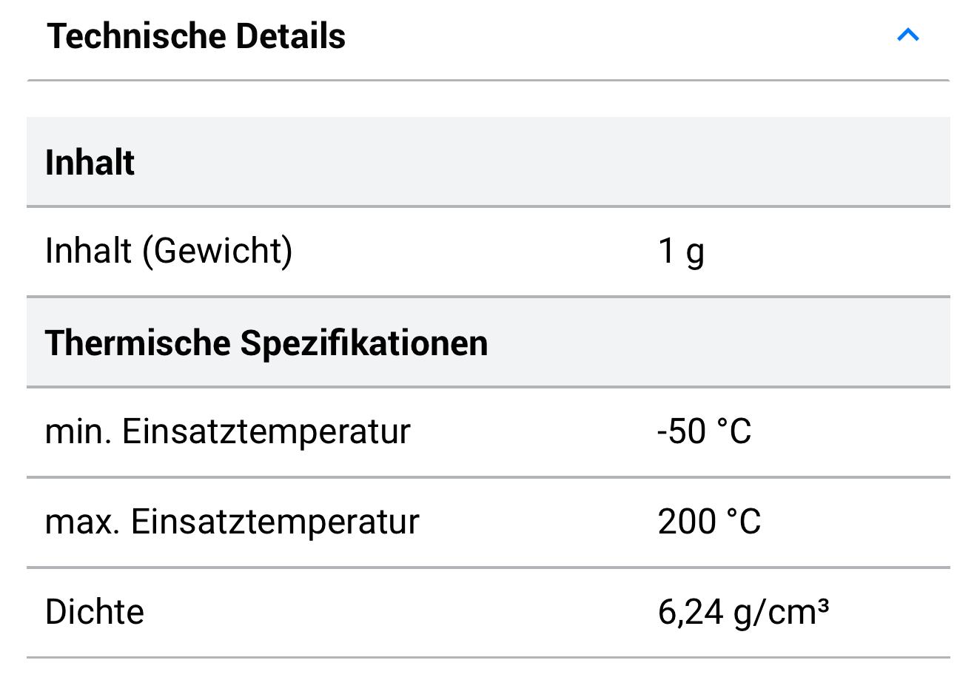The width and height of the screenshot is (977, 680).
Task: Click the 200 °C value
Action: [709, 522]
